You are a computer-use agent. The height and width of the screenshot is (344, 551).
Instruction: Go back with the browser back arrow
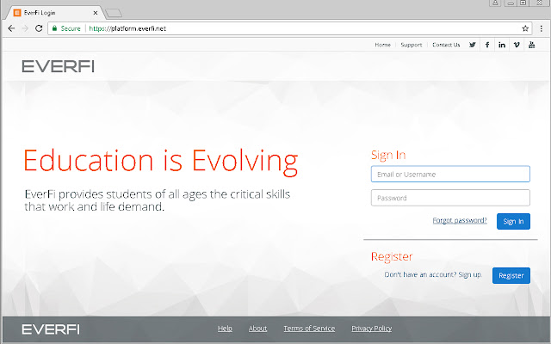tap(11, 28)
